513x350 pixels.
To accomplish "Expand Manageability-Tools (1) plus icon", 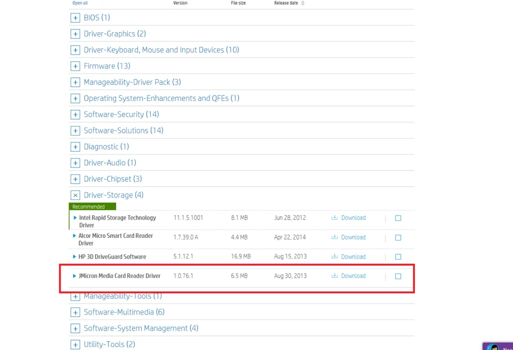I will [x=75, y=296].
